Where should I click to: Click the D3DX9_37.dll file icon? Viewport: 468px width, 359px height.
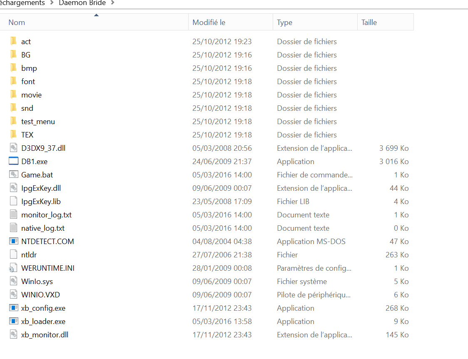click(x=14, y=148)
